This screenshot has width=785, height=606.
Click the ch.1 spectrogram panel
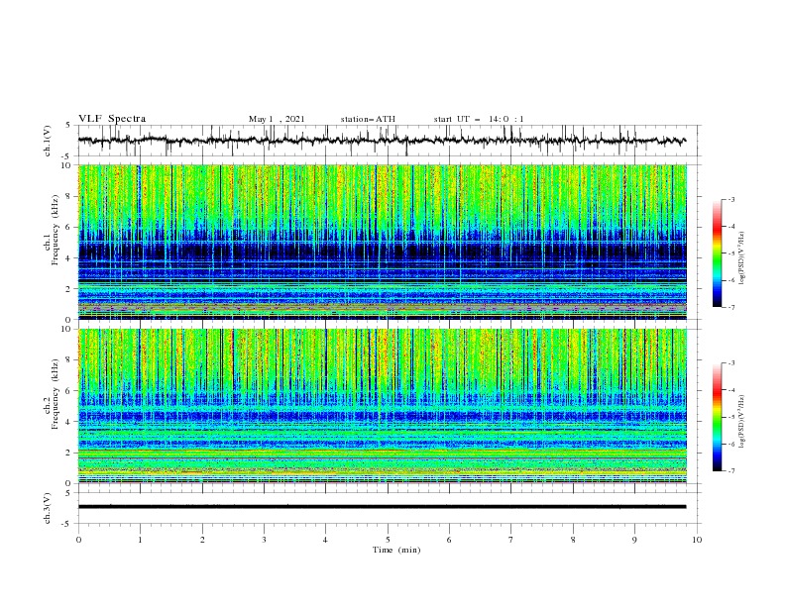click(x=383, y=242)
